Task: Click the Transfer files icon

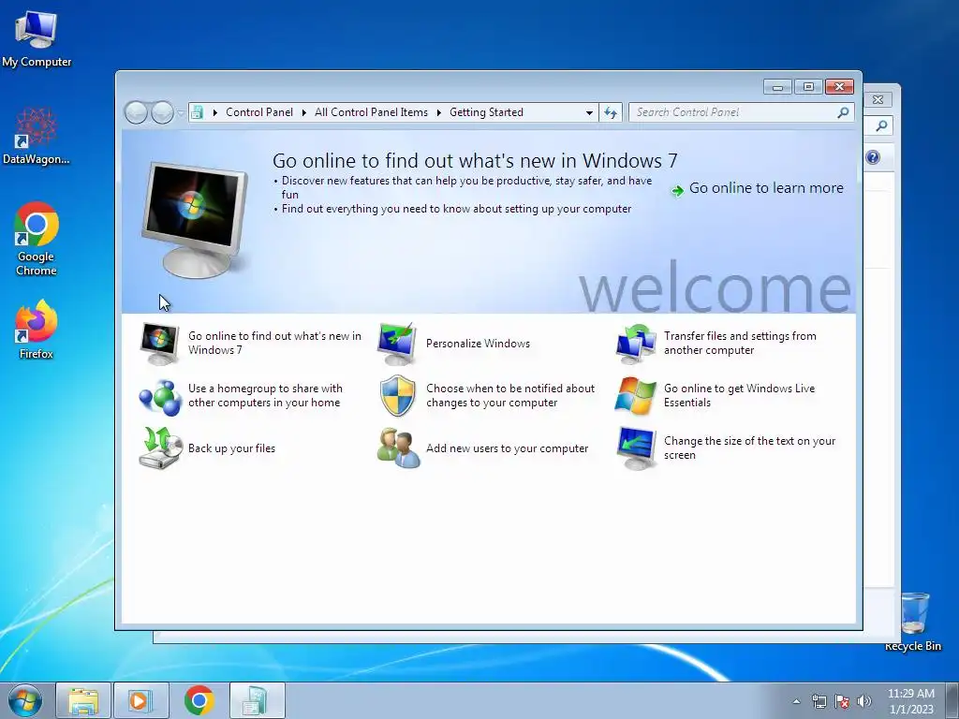Action: coord(636,344)
